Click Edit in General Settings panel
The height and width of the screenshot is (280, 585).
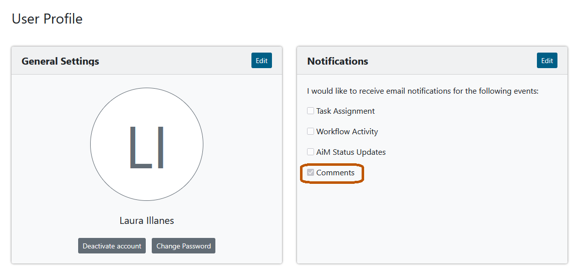[x=261, y=61]
